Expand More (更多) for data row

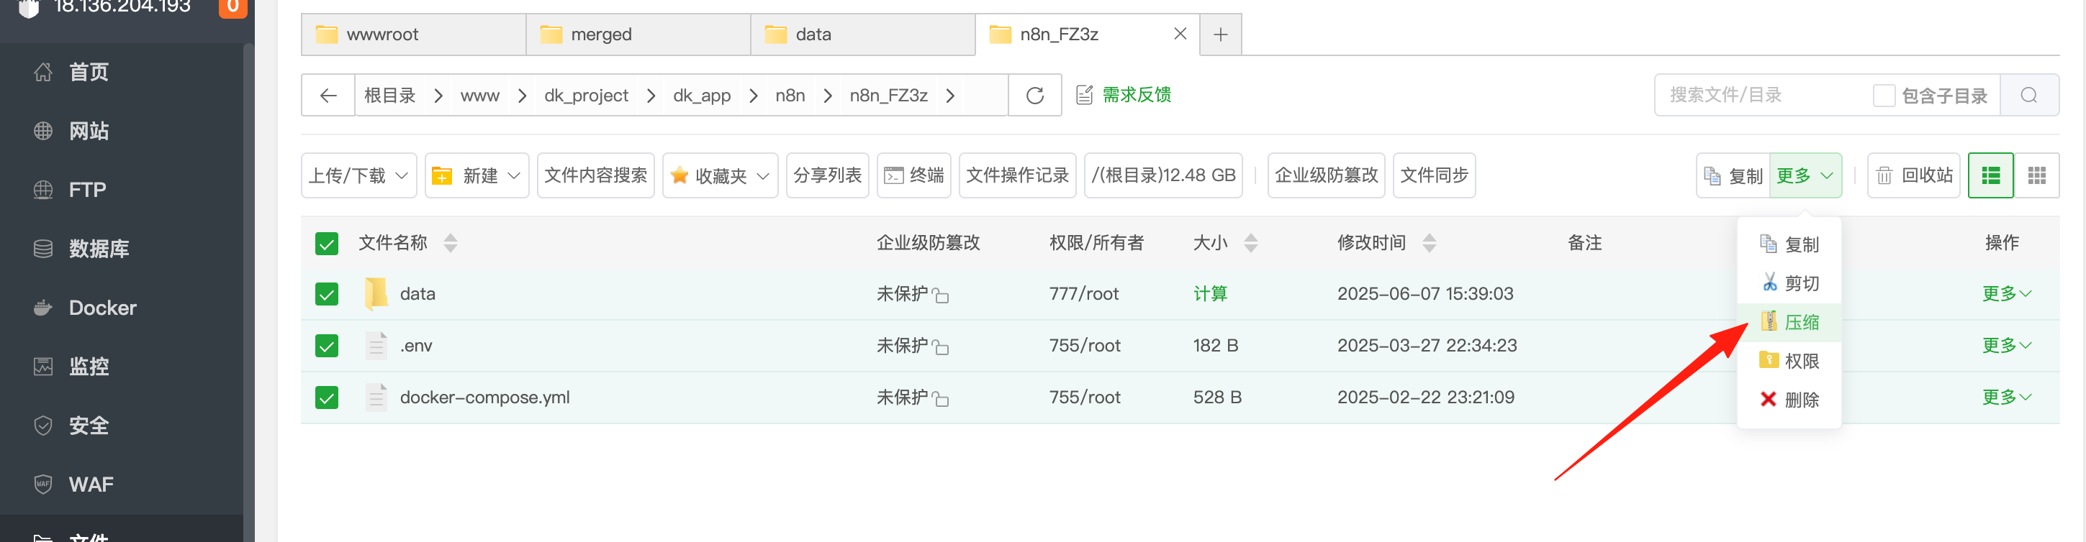point(2007,294)
